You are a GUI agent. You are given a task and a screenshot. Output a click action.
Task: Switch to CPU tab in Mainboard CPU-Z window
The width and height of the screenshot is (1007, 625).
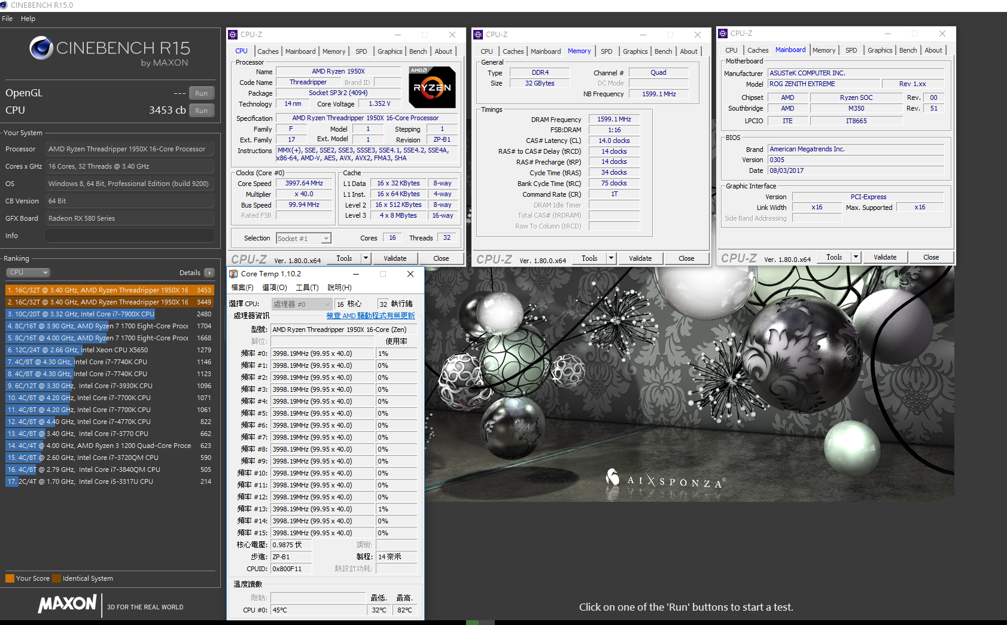(x=731, y=50)
